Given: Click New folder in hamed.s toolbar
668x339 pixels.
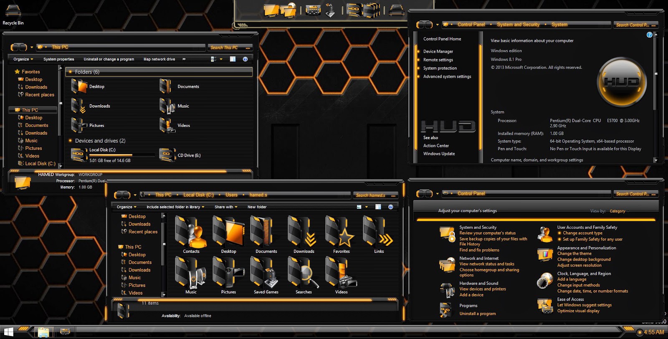Looking at the screenshot, I should click(x=257, y=207).
